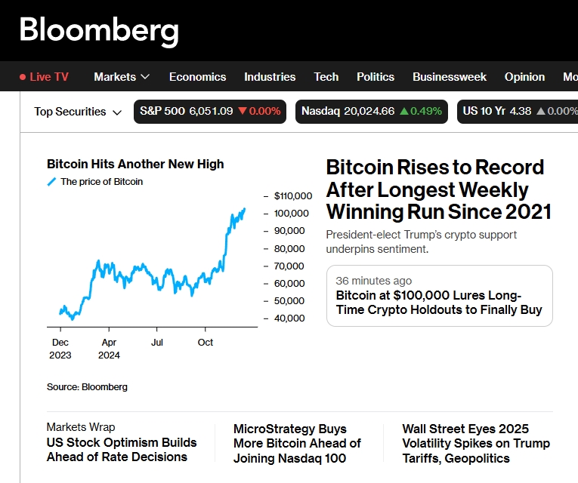Click the Bitcoin price line chart

(x=151, y=264)
